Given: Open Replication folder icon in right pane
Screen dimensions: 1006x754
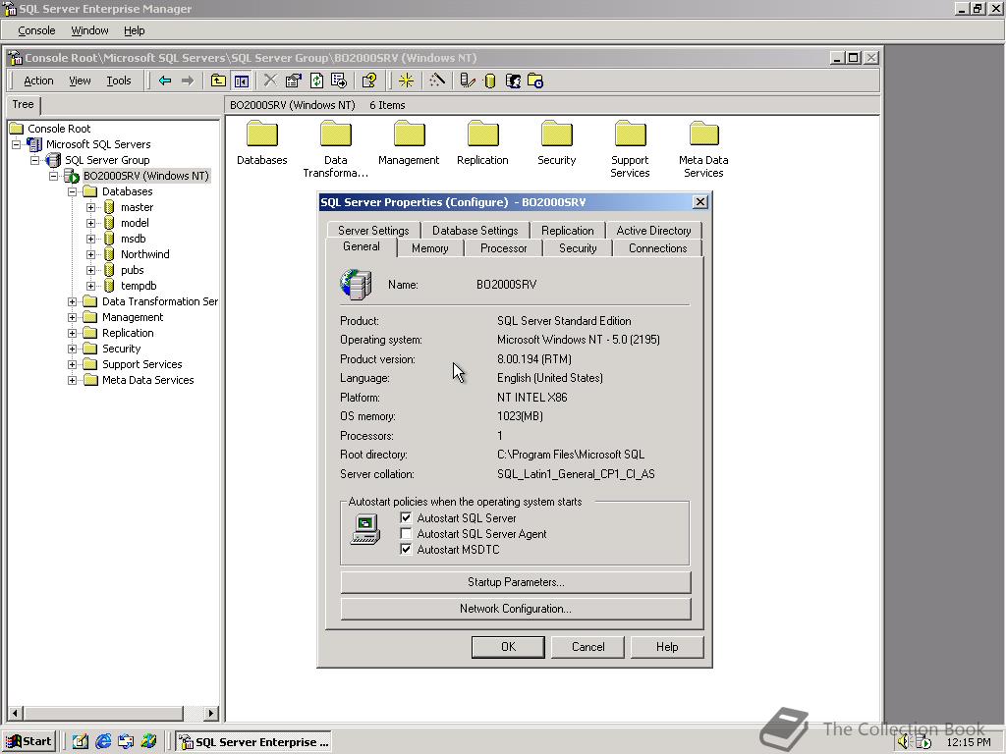Looking at the screenshot, I should click(482, 134).
